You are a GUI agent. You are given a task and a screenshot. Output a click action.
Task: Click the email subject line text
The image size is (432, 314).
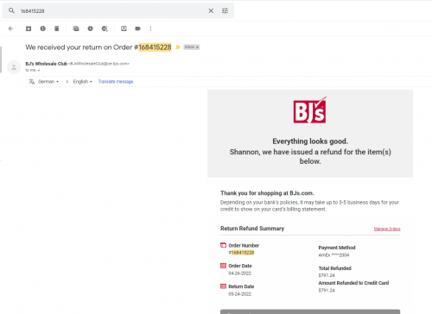(x=98, y=47)
